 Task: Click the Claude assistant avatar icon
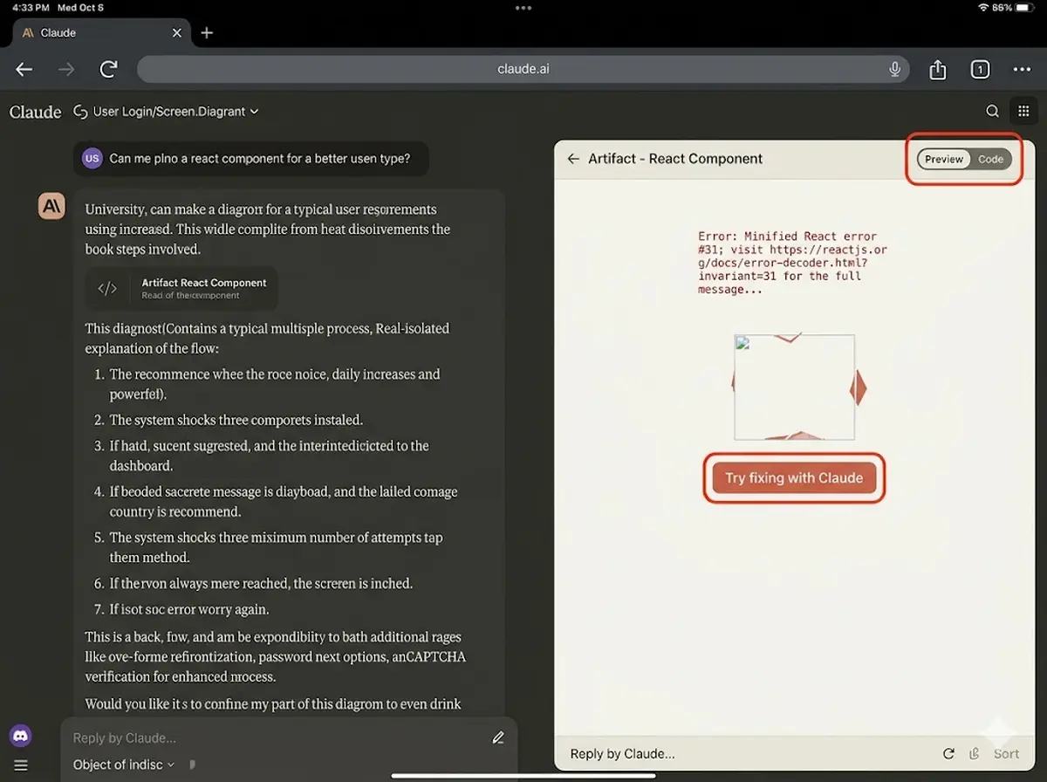[51, 206]
